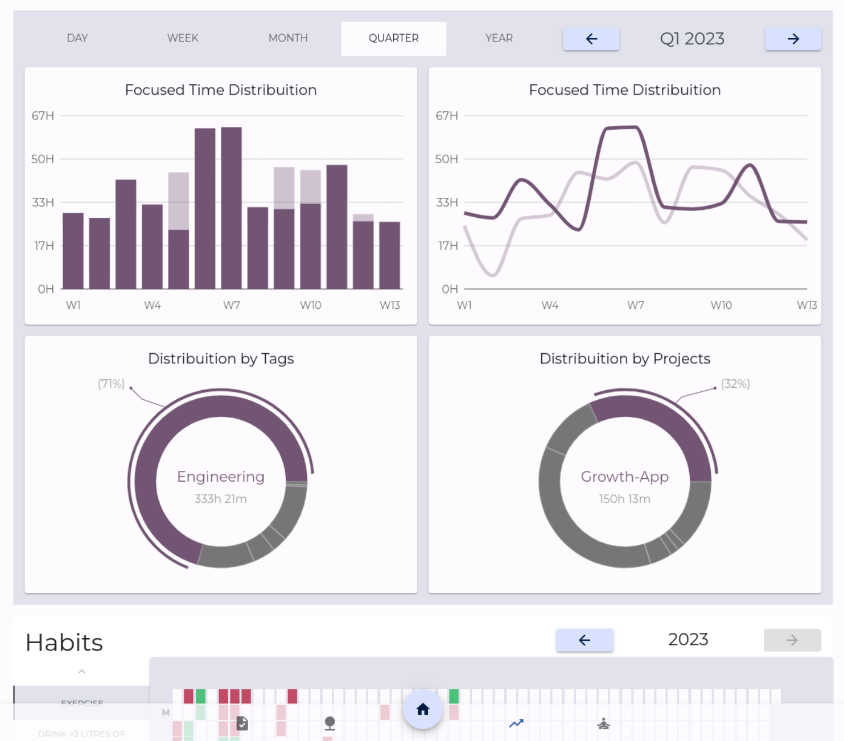Open the trending chart stats icon
The width and height of the screenshot is (844, 741).
[516, 723]
